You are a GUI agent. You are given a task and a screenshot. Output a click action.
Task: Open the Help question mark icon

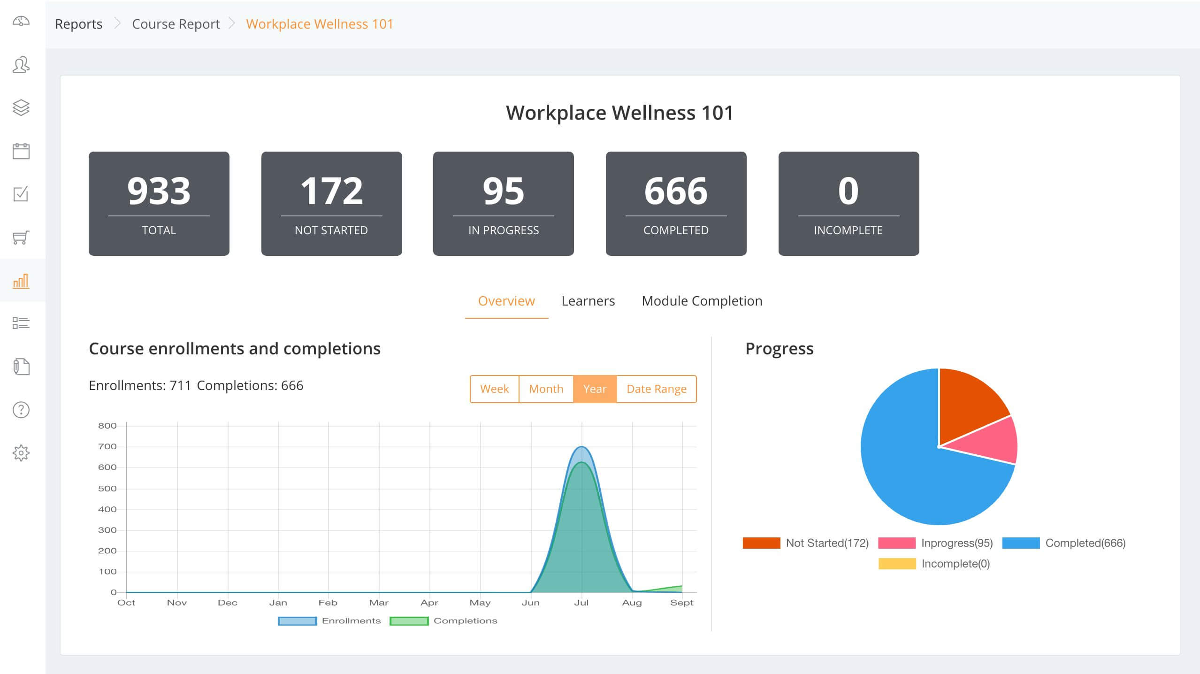[x=21, y=410]
